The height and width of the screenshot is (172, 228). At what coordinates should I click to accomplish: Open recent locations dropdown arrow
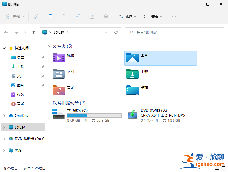point(25,32)
